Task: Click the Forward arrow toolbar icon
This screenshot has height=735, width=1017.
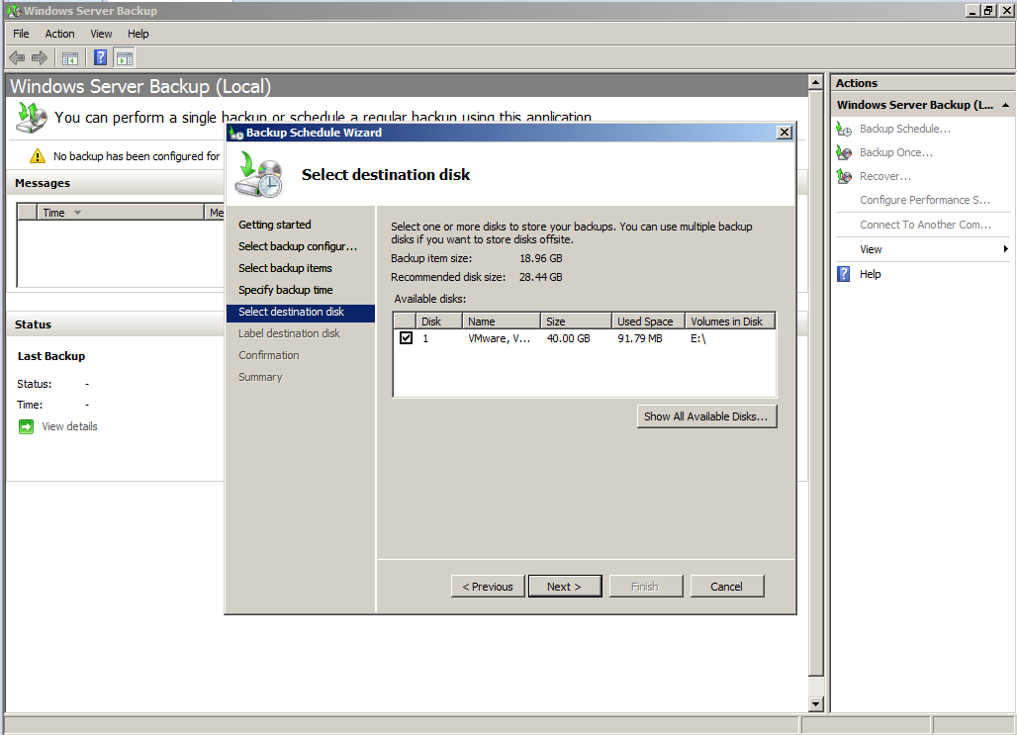Action: pos(40,58)
